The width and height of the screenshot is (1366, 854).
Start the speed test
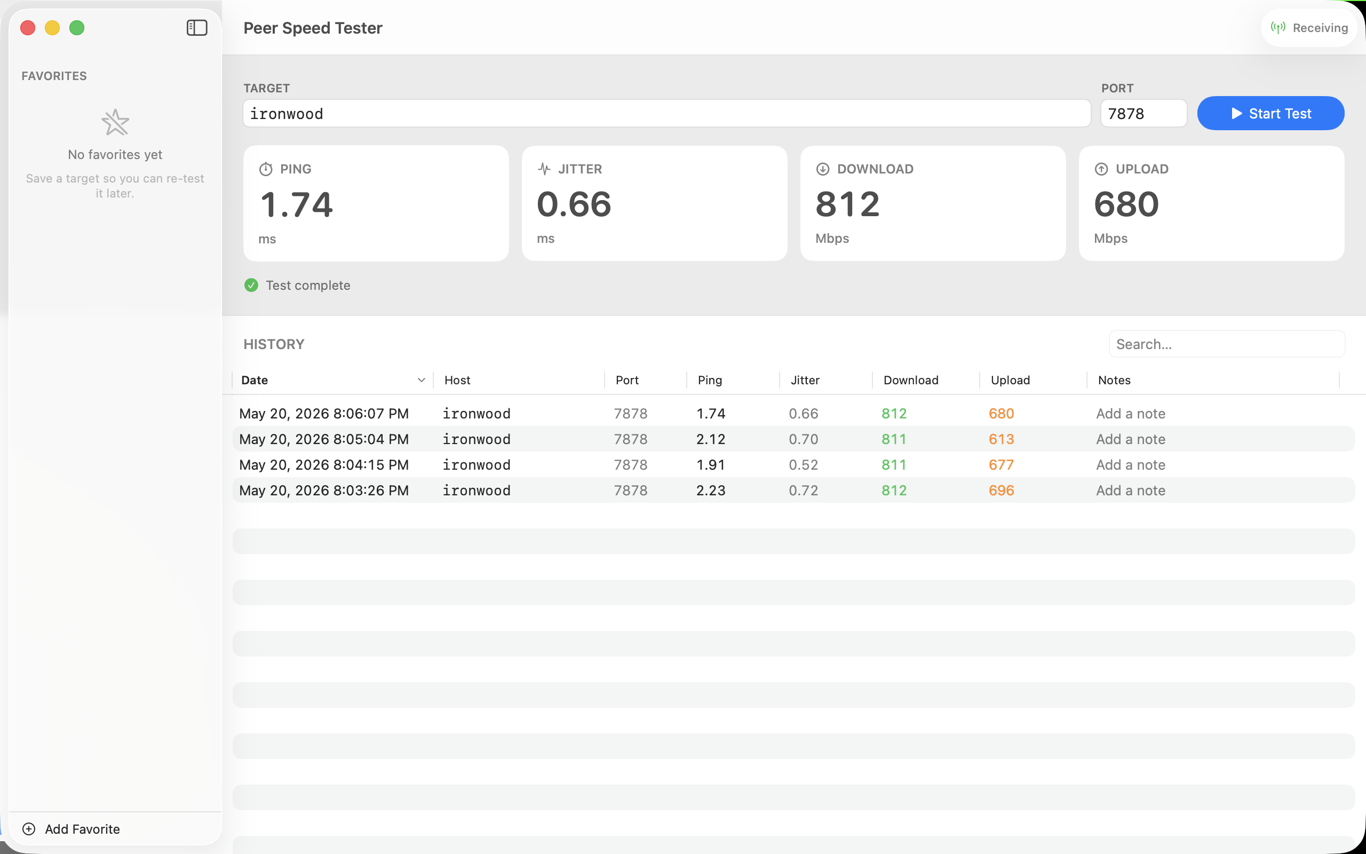pos(1270,114)
